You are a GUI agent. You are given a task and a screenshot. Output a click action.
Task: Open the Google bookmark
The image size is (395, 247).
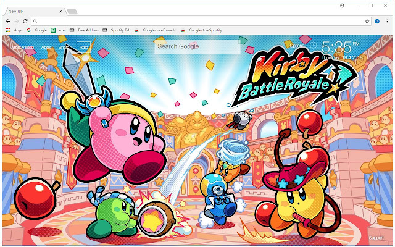coord(37,30)
